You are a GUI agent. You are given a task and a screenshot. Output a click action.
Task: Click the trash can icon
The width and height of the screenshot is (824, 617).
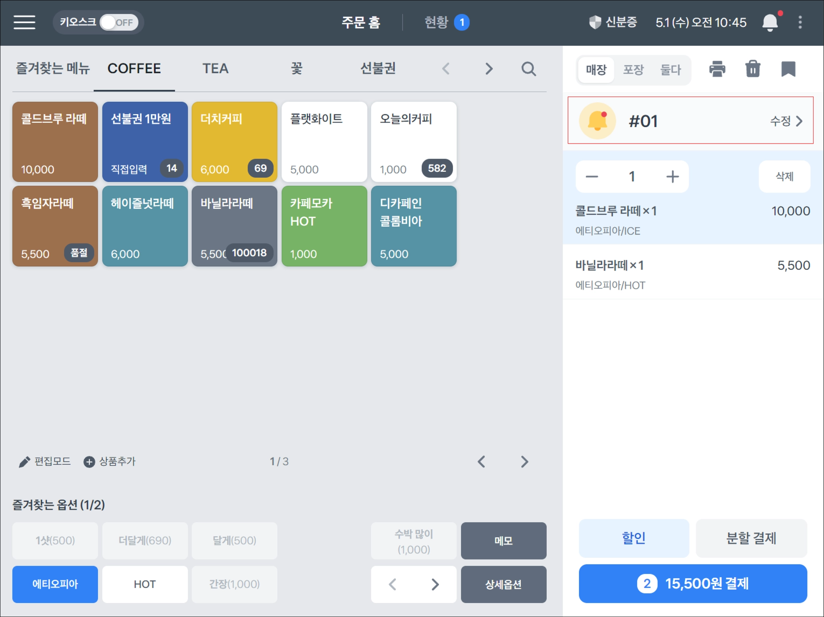tap(752, 69)
